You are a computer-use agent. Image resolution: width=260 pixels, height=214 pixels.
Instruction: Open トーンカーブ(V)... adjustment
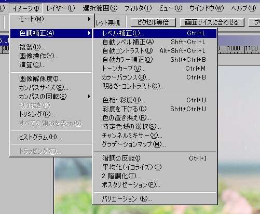(155, 69)
